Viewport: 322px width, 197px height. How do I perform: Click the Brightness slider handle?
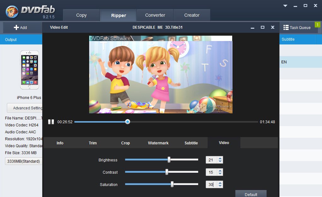click(x=169, y=159)
